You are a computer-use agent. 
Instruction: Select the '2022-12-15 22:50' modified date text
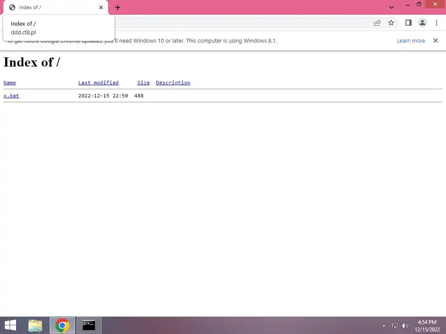point(103,96)
